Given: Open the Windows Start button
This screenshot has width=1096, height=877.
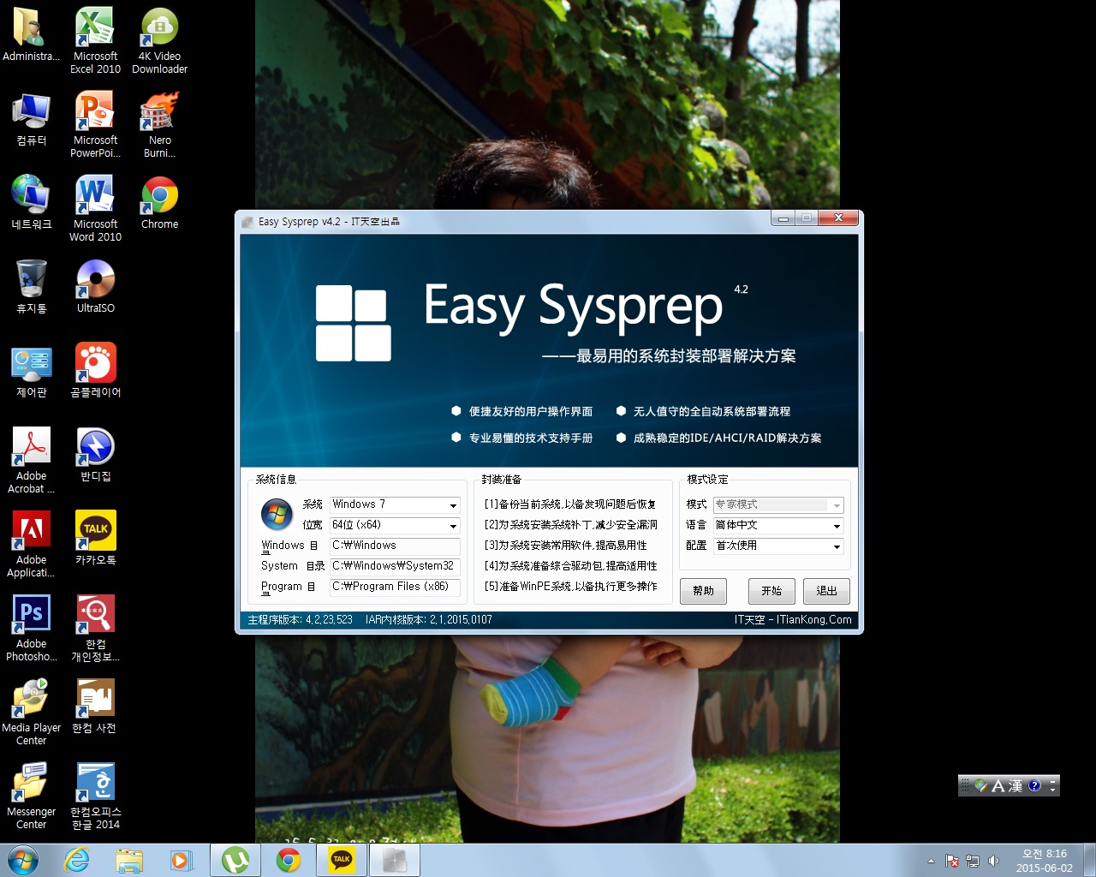Looking at the screenshot, I should click(x=23, y=860).
